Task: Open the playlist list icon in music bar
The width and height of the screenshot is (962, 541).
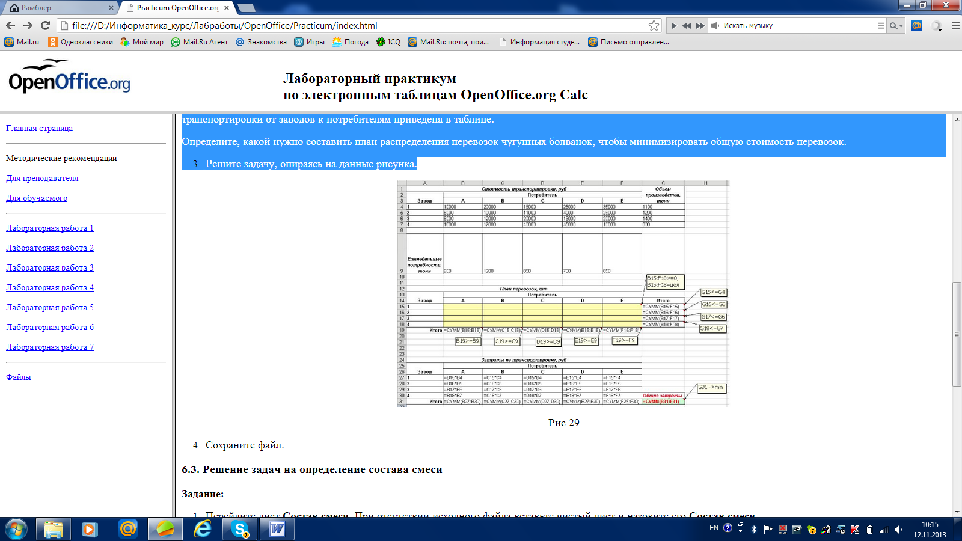Action: coord(881,26)
